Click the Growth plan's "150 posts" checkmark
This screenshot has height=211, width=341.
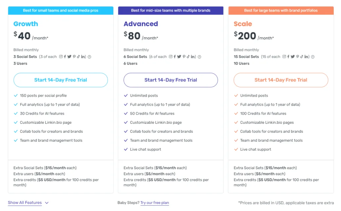[16, 96]
